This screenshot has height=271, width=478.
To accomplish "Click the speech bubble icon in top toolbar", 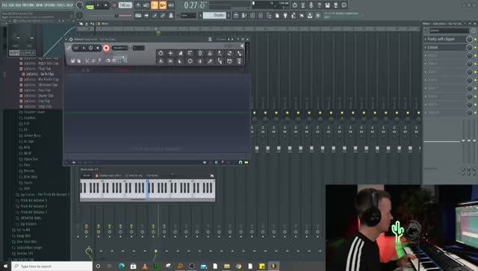I will coord(344,5).
